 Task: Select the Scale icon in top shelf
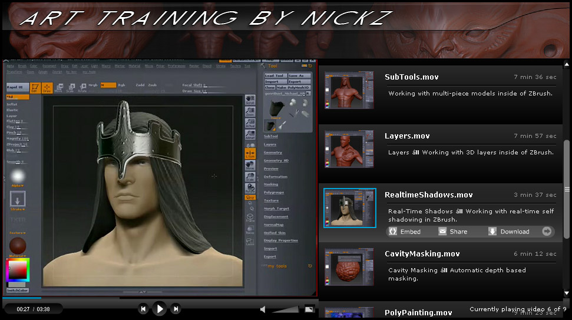point(71,88)
